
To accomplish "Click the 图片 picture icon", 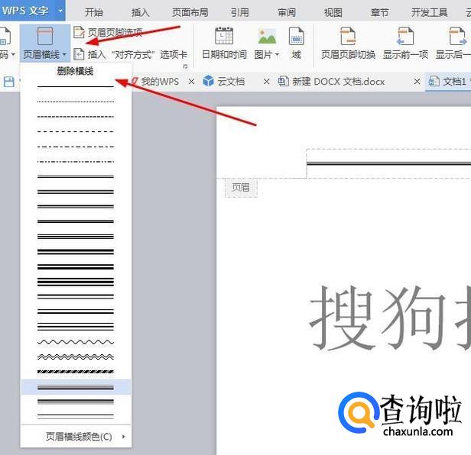I will pos(267,37).
